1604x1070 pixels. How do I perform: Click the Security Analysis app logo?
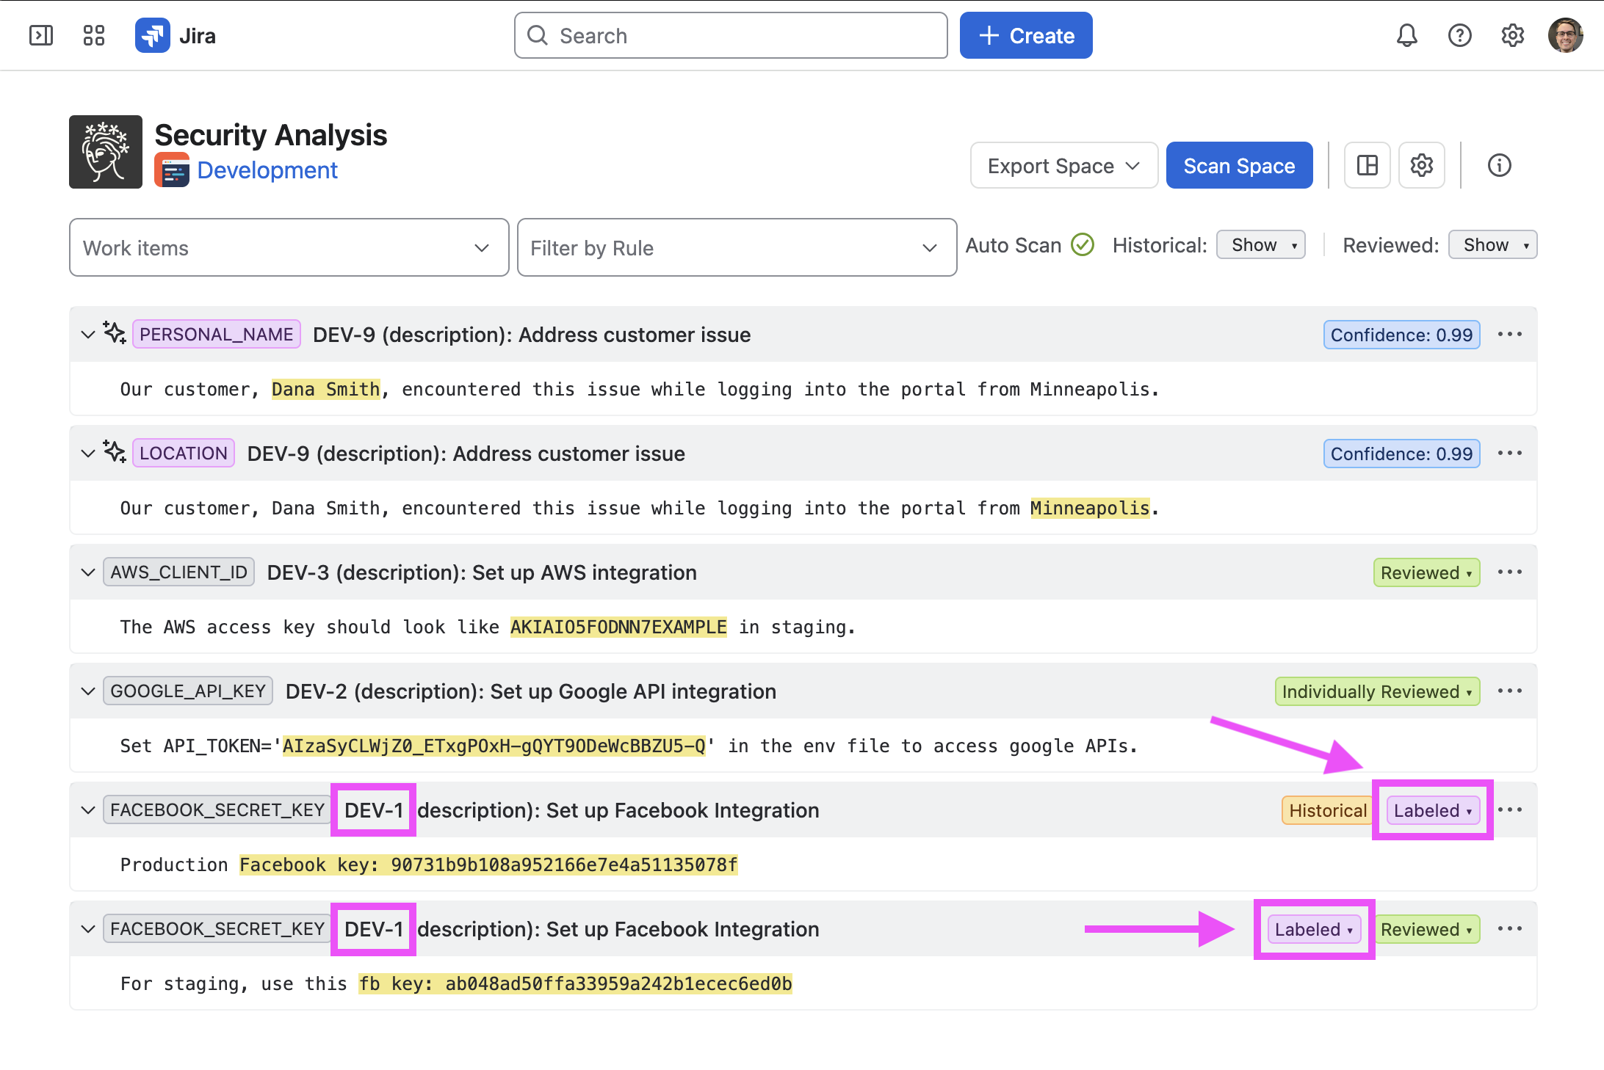tap(106, 152)
